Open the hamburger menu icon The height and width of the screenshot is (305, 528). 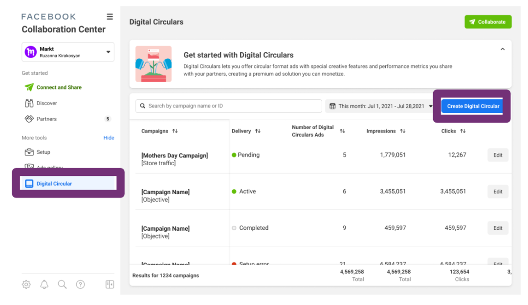[110, 17]
